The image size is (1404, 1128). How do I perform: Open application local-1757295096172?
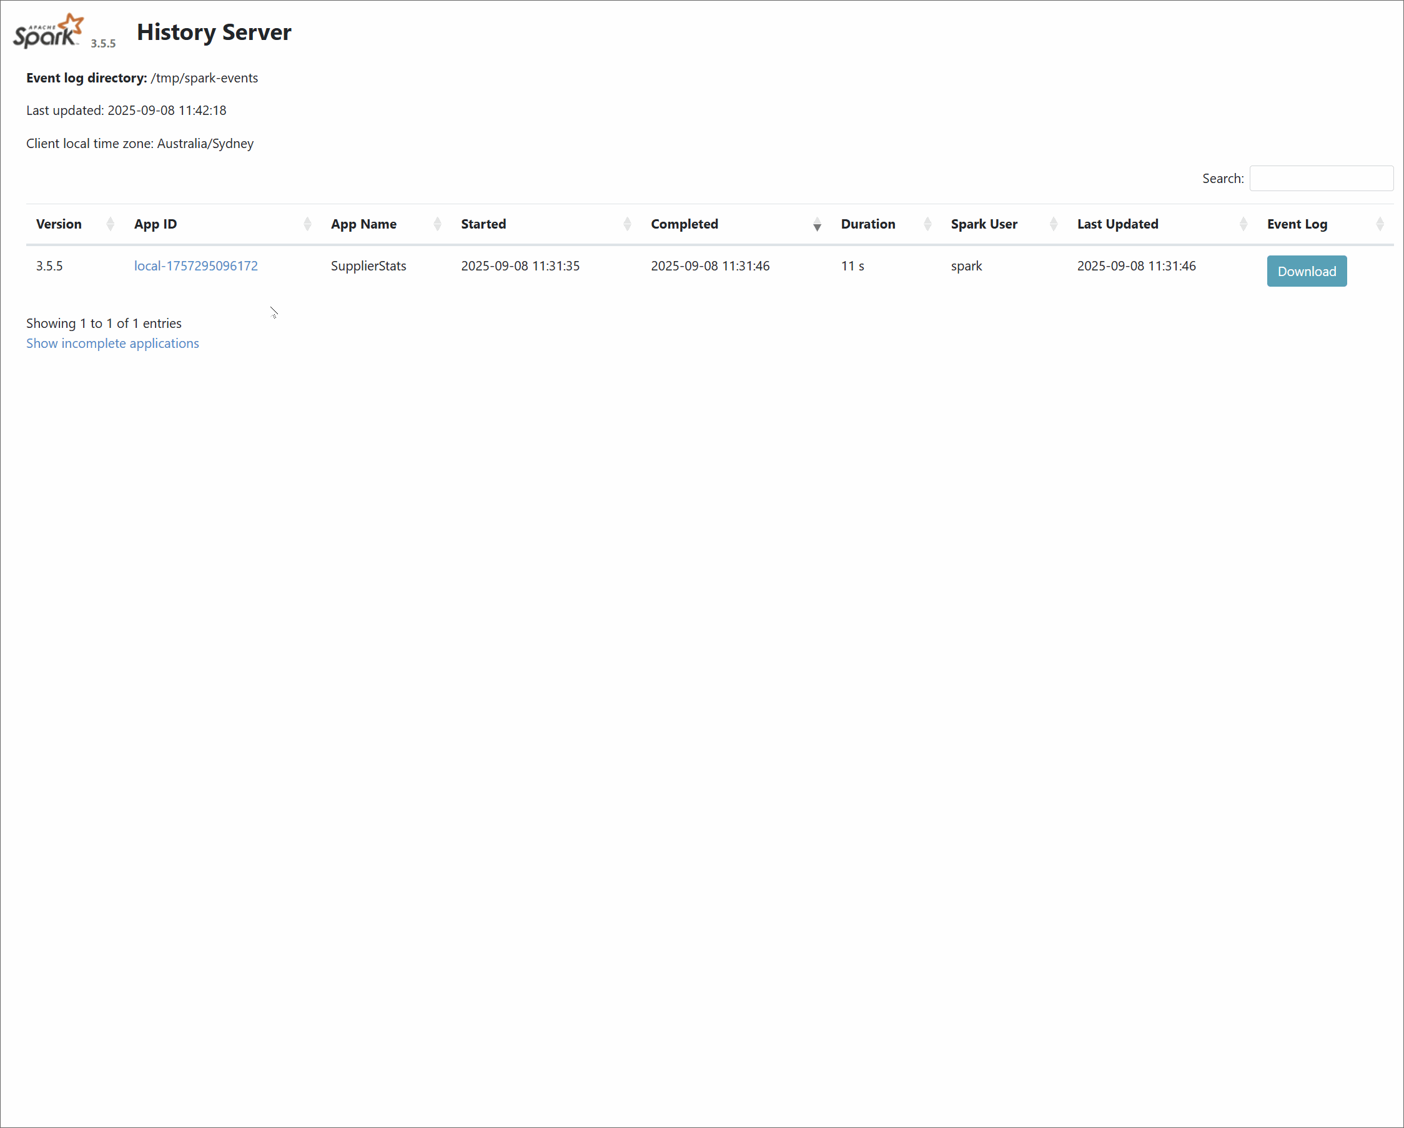(195, 265)
